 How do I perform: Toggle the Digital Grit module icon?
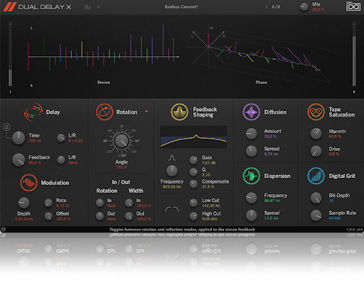(x=316, y=176)
